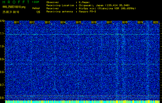Click the 1.0 frequency axis label
This screenshot has width=162, height=103.
point(2,47)
